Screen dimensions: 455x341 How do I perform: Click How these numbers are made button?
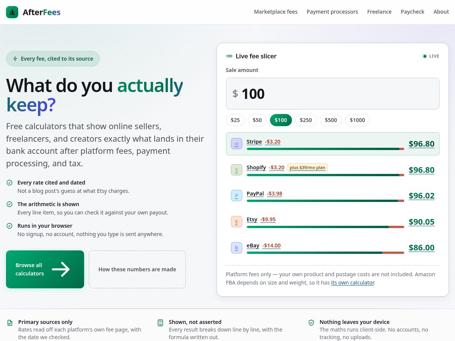pos(137,269)
